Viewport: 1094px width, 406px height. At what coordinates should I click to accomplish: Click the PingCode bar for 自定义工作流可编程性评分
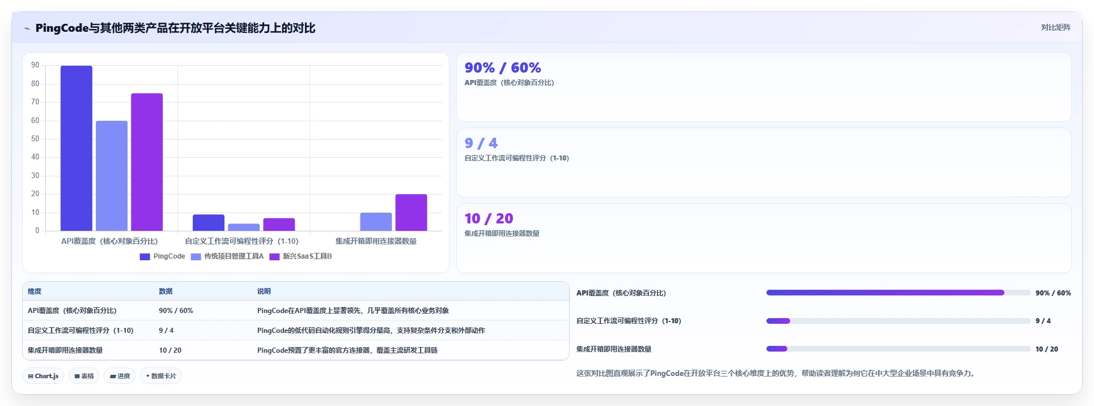click(x=209, y=222)
